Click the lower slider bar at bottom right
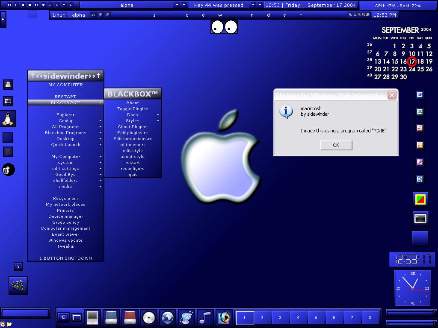The image size is (438, 328). pos(412,323)
